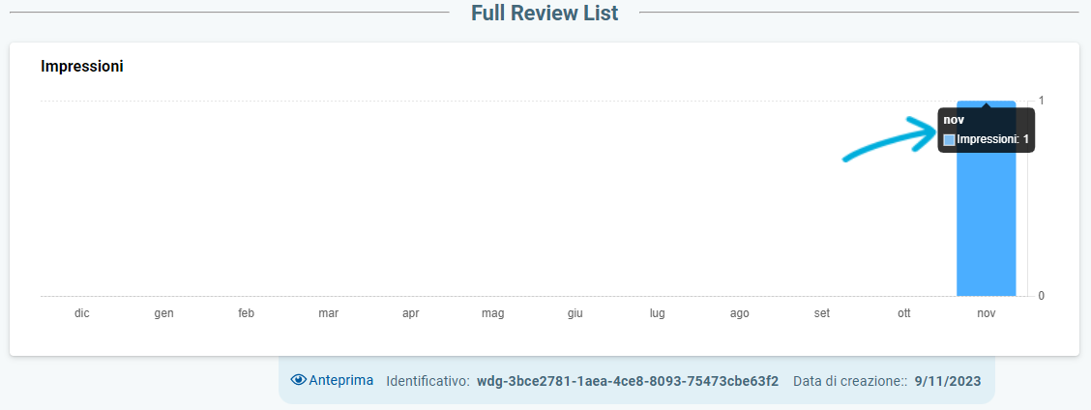Select the lug month axis label

point(658,313)
